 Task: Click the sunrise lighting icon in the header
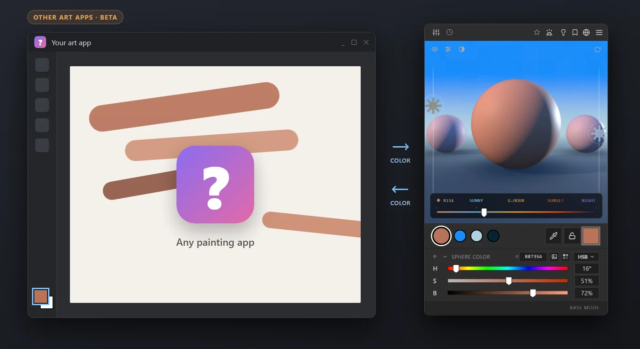coord(549,32)
